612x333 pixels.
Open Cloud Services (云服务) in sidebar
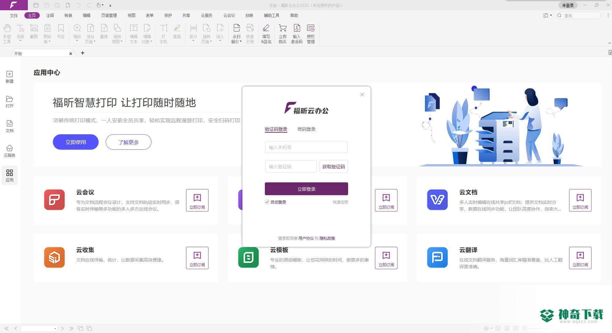click(x=10, y=151)
